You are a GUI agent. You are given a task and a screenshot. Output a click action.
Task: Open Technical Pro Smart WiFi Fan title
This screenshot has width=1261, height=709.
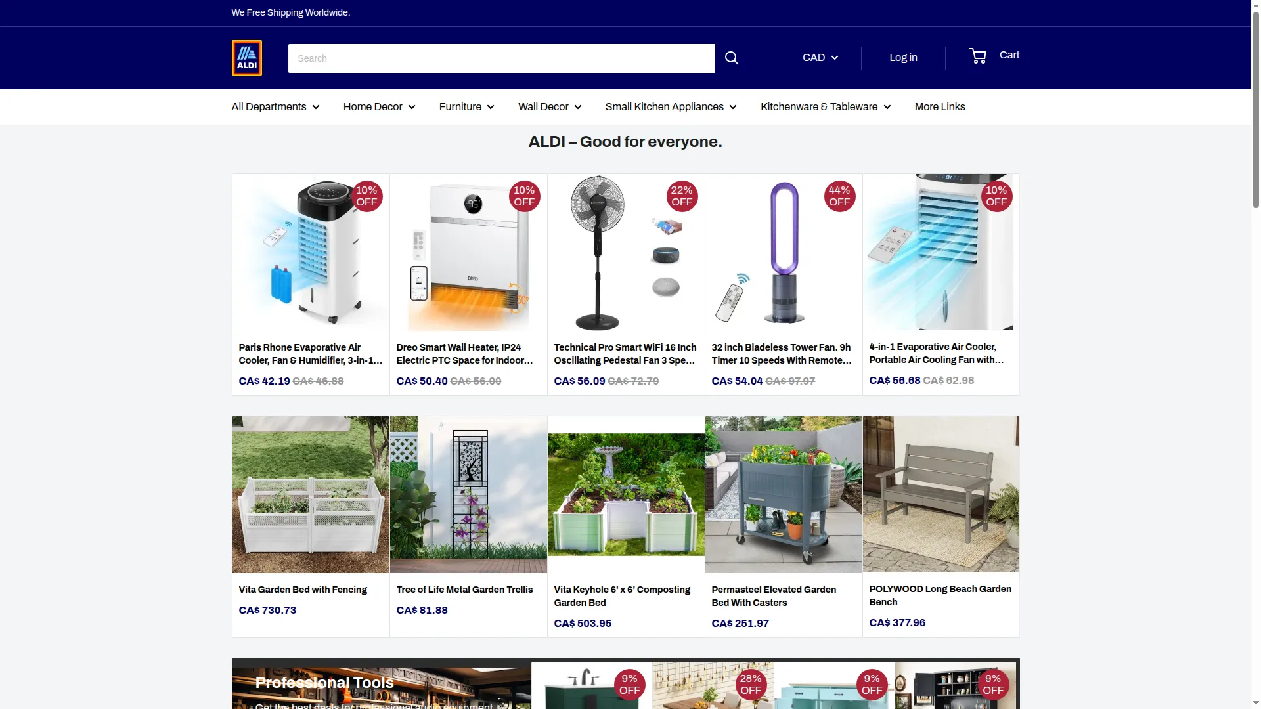[625, 354]
